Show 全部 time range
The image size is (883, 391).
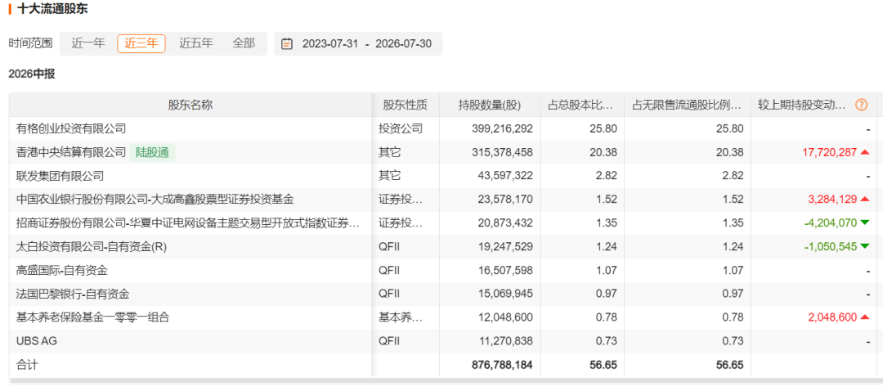(x=244, y=43)
